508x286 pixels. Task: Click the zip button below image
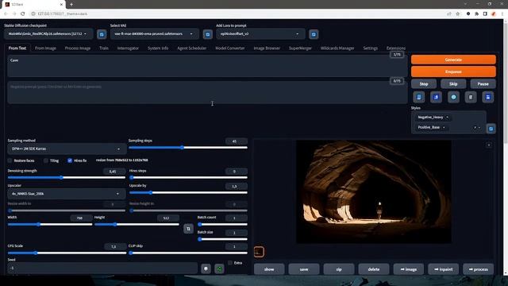(x=339, y=269)
